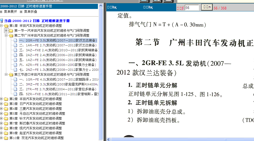The image size is (254, 141).
Task: Select 2GR-FE 3.5L发动机 tree entry
Action: point(58,40)
